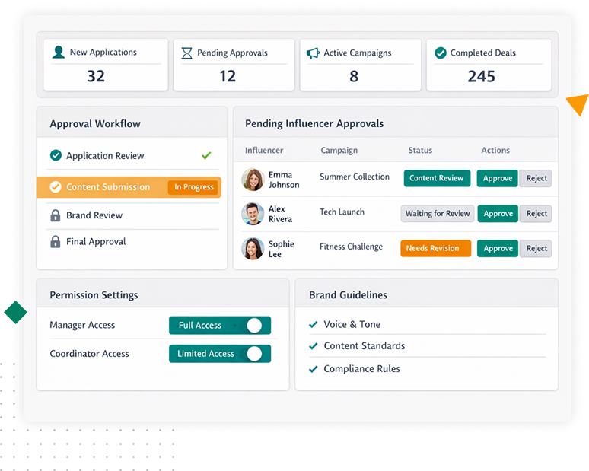Click the Summer Collection campaign name
Image resolution: width=589 pixels, height=471 pixels.
tap(354, 177)
